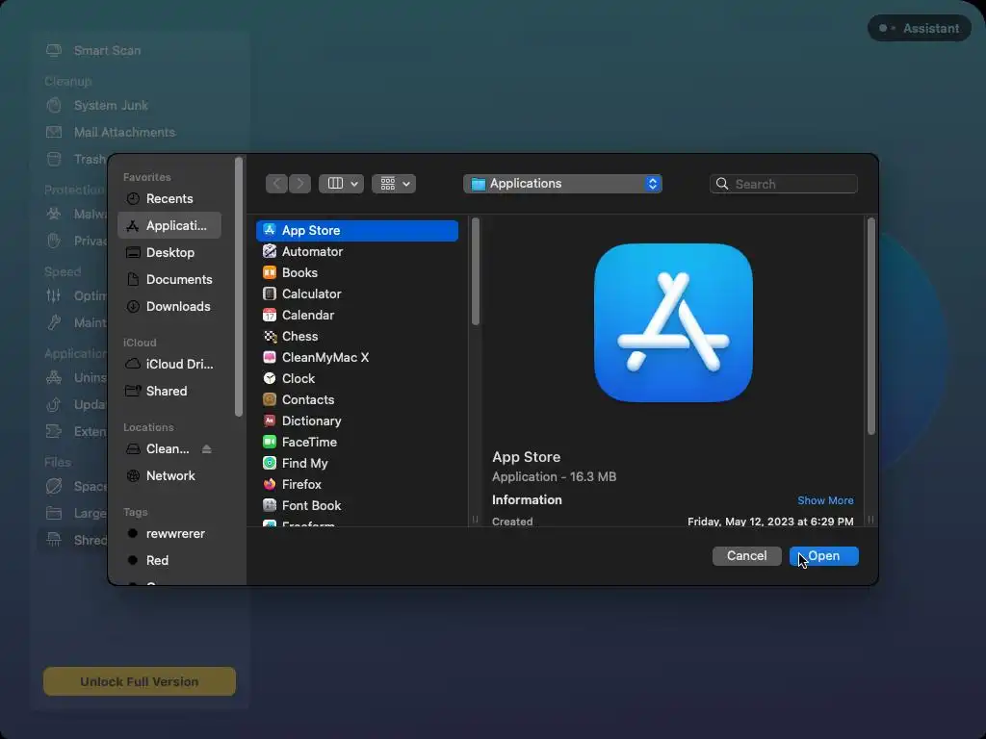Open the column view mode dropdown
The image size is (986, 739).
(x=342, y=184)
